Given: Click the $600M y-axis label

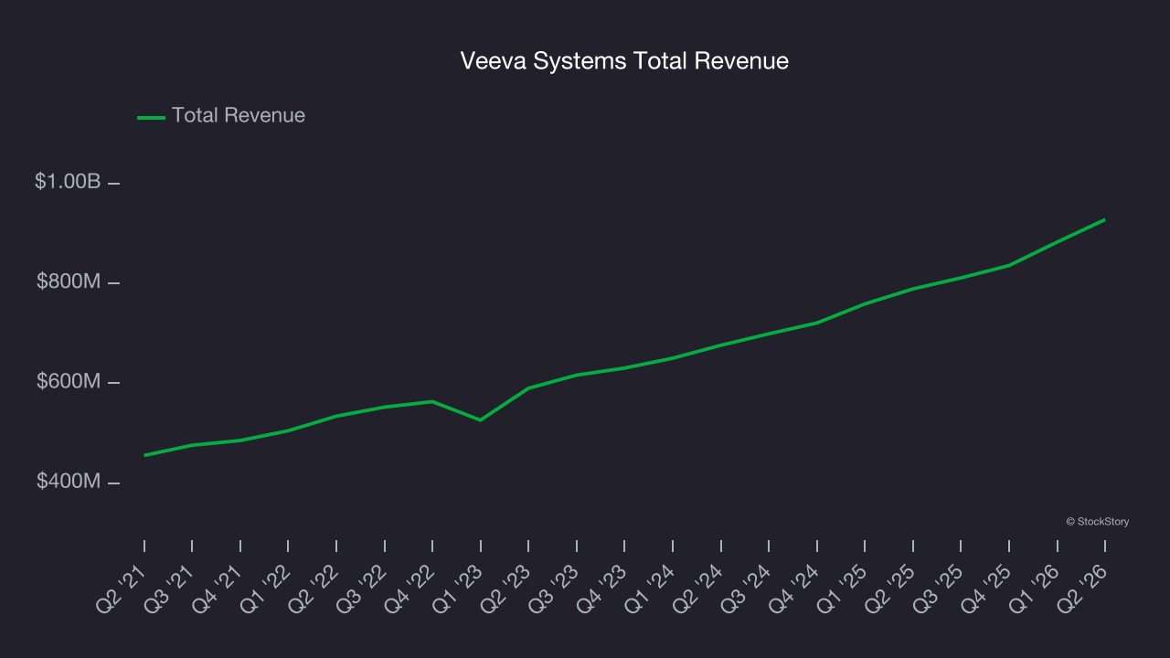Looking at the screenshot, I should tap(69, 381).
